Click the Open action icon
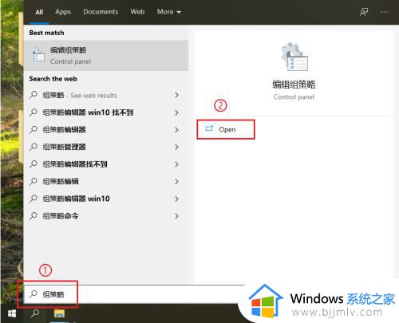 click(209, 128)
